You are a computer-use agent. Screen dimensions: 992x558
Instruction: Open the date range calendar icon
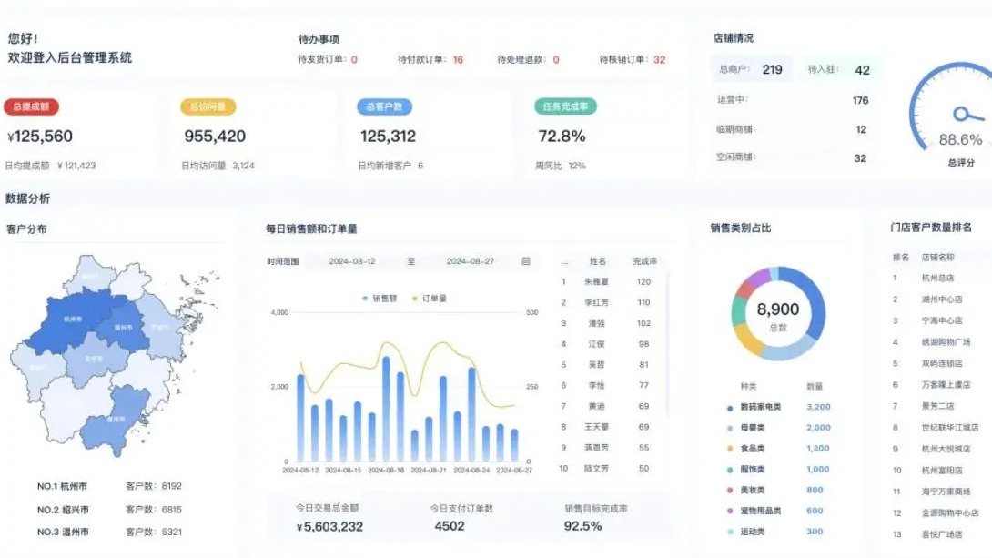(525, 261)
